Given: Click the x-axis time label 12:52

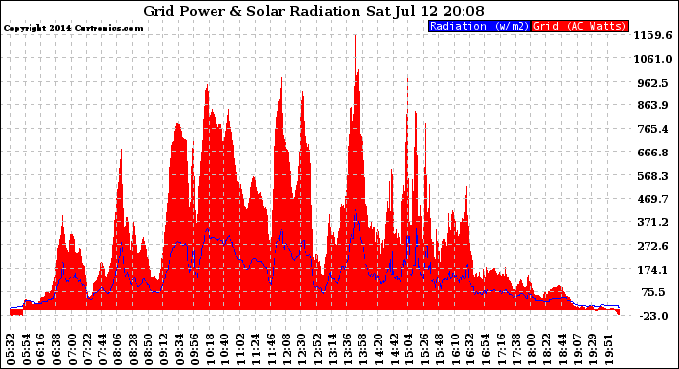Looking at the screenshot, I should 316,348.
